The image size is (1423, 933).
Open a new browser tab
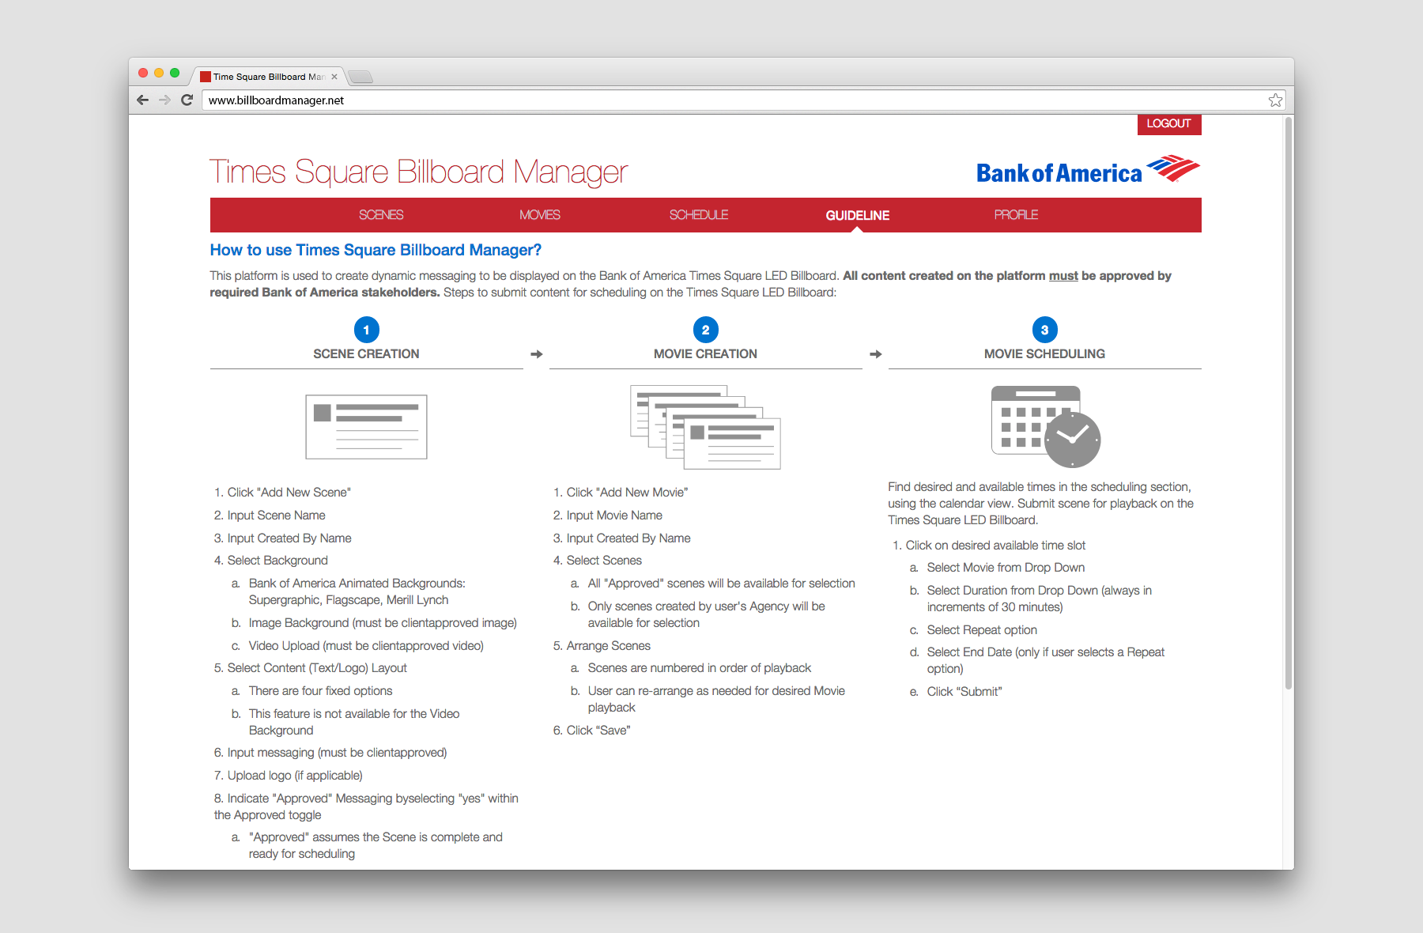point(360,77)
